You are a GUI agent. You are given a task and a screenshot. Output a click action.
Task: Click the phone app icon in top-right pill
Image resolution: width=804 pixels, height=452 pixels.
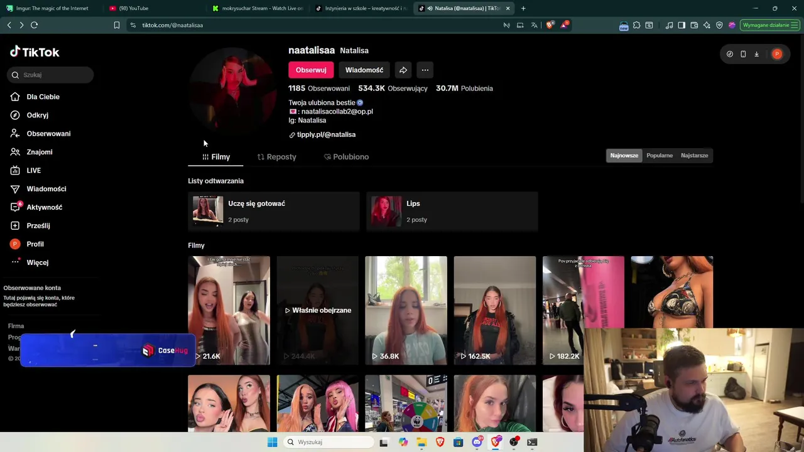pos(743,54)
